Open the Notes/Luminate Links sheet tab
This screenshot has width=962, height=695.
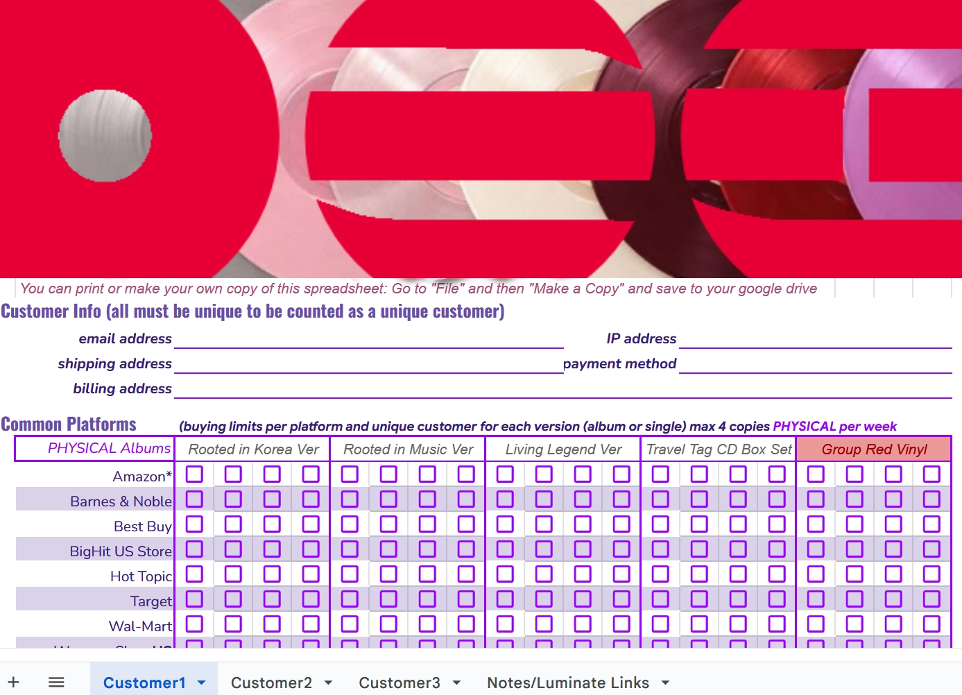coord(567,683)
